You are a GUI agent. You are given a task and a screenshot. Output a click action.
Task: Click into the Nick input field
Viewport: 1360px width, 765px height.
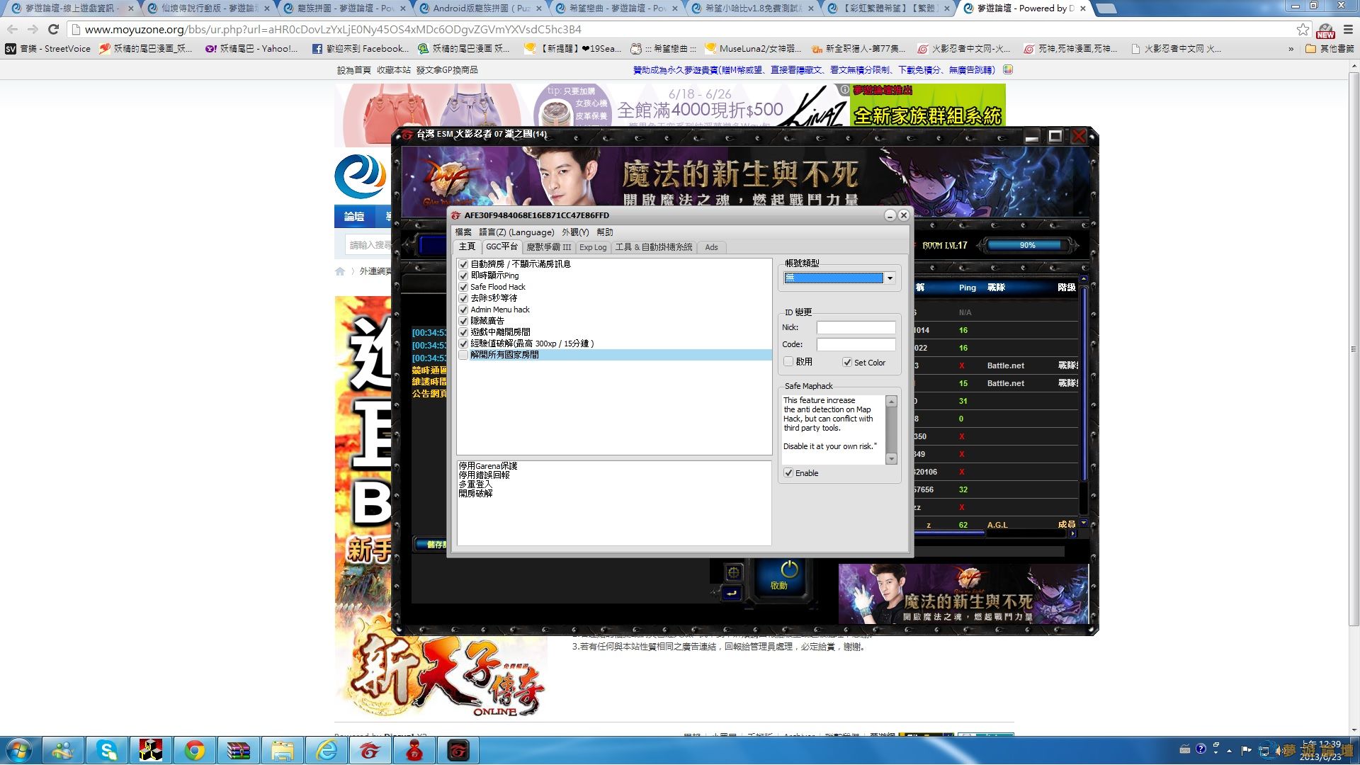(x=856, y=327)
